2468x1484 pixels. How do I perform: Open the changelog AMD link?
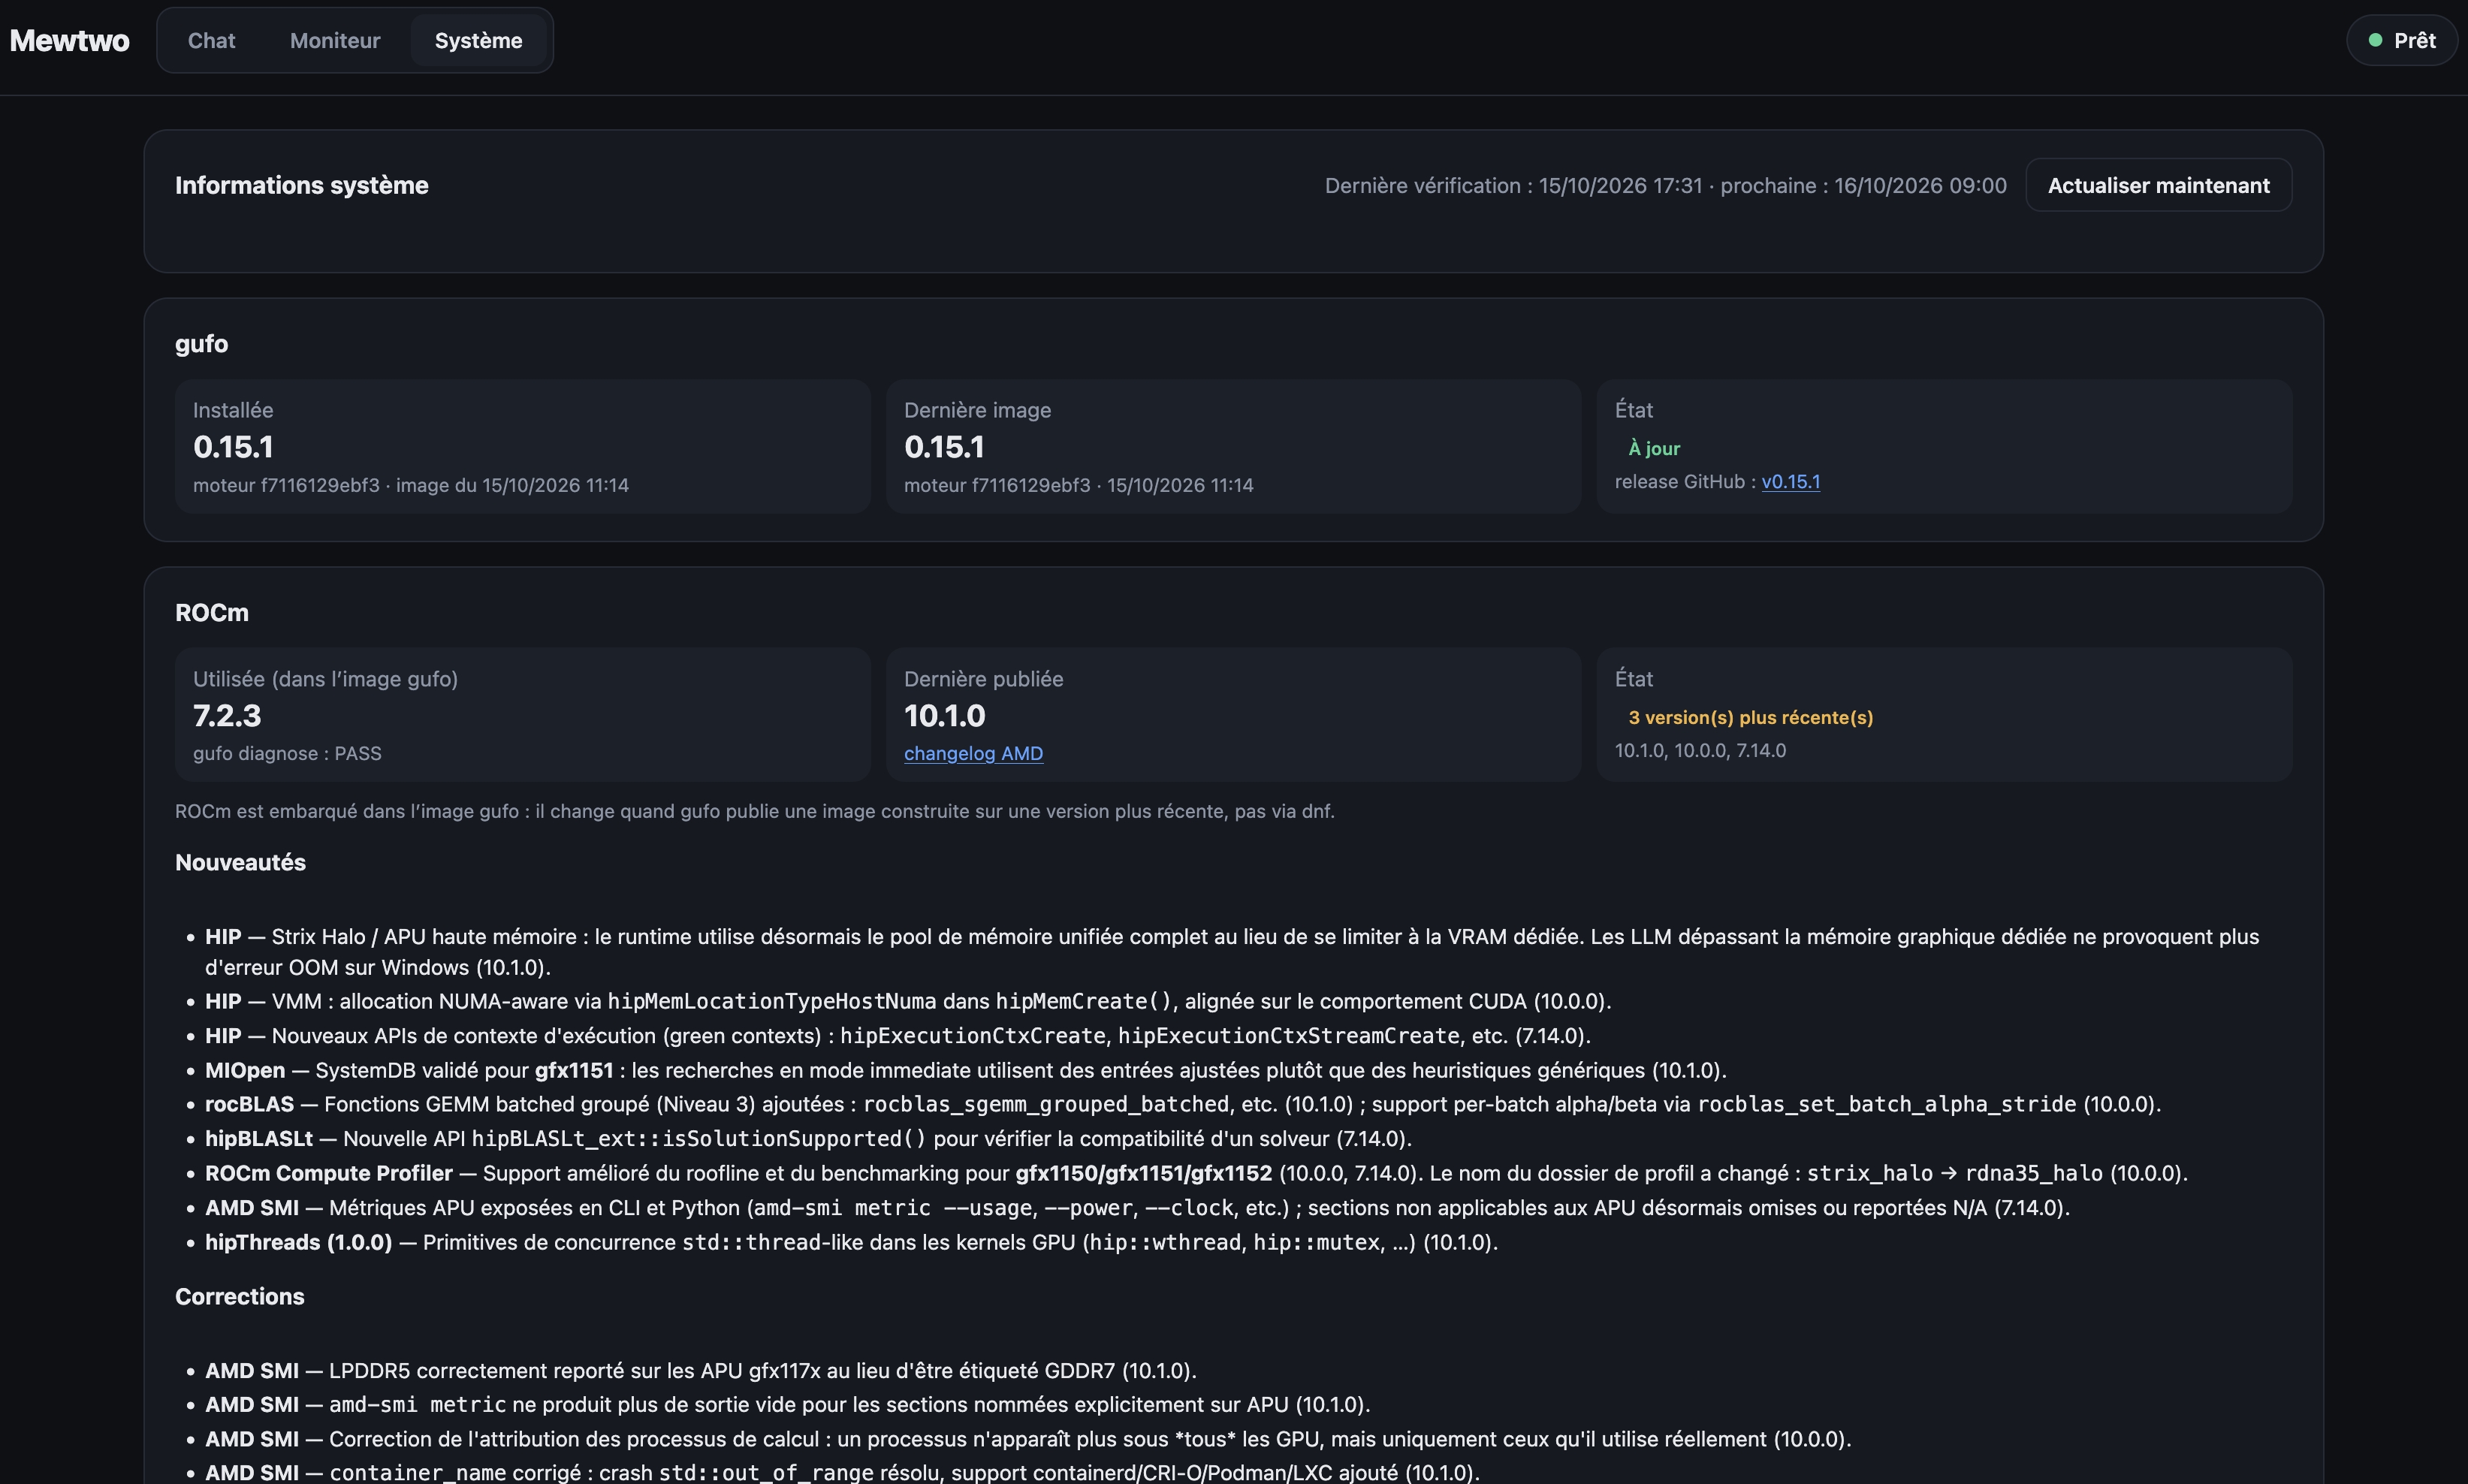[973, 753]
